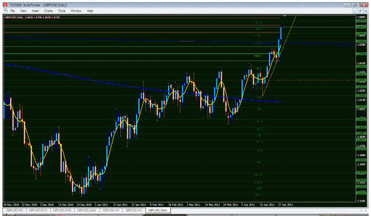Close the inner chart window
Viewport: 371px width, 216px height.
tap(366, 11)
